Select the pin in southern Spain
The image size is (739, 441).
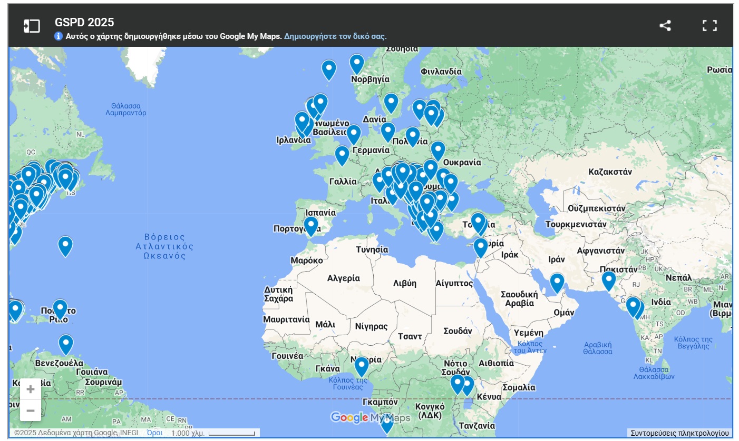(x=311, y=225)
